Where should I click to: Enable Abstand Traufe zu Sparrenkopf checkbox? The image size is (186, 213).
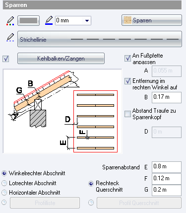point(127,114)
